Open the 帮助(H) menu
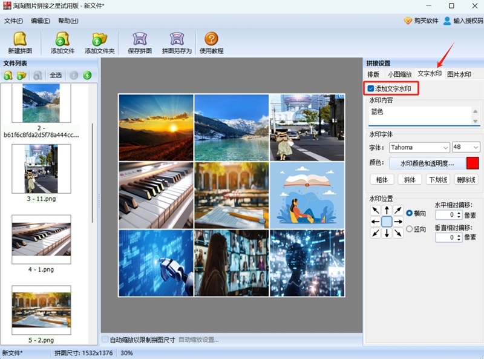Screen dimensions: 484x359 (68, 21)
